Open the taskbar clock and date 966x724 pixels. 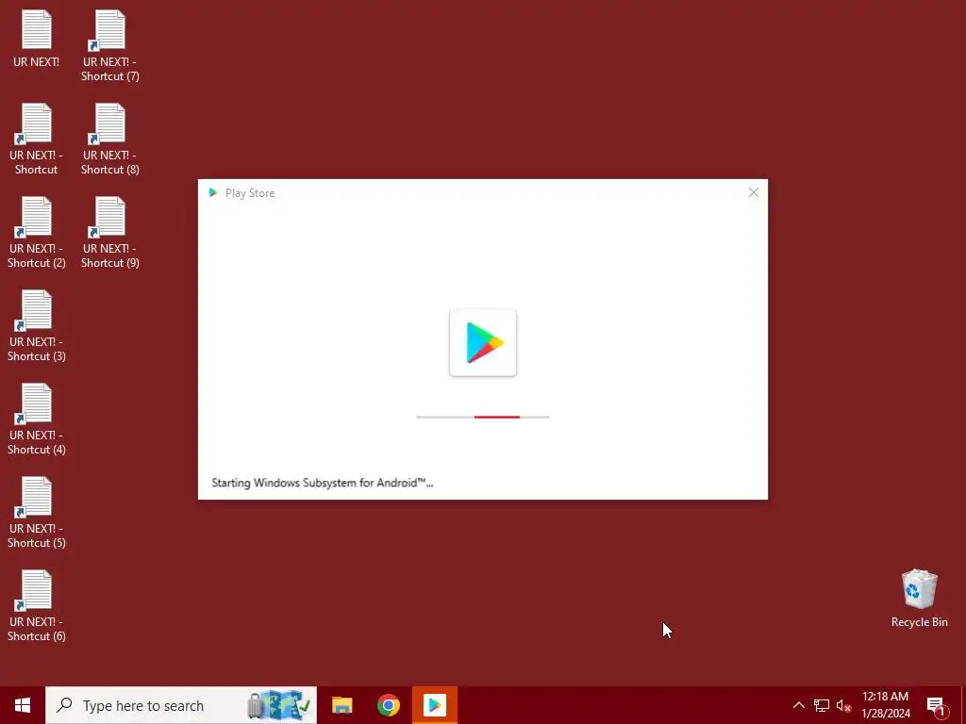(x=885, y=705)
